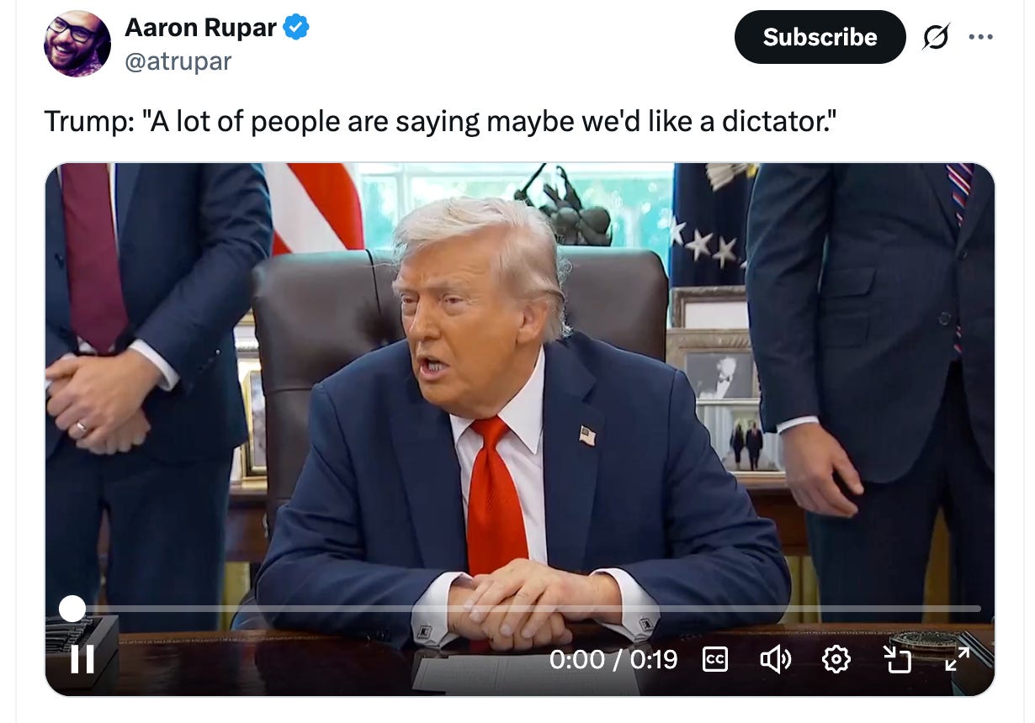Screen dimensions: 1035x723
Task: Click the Aaron Rupar display name
Action: click(200, 28)
